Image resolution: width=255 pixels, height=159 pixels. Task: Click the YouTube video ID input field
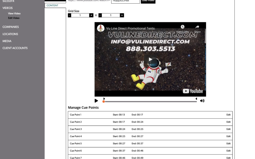(x=126, y=1)
